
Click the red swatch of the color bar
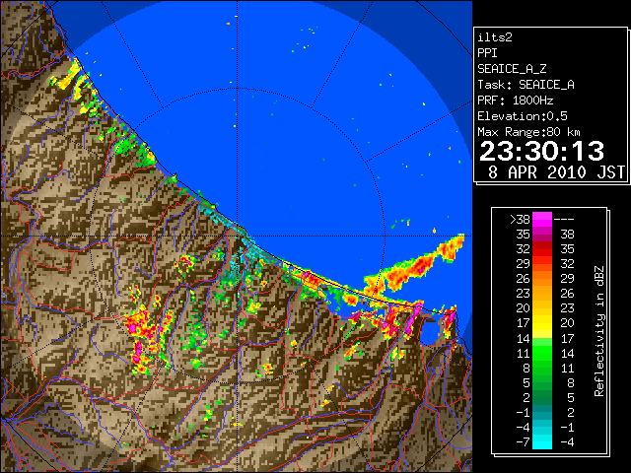542,248
